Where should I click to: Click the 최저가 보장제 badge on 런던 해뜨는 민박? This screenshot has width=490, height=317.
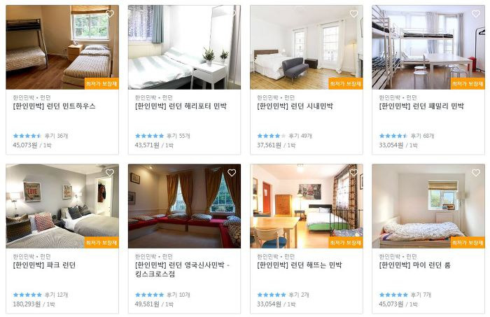tap(346, 243)
